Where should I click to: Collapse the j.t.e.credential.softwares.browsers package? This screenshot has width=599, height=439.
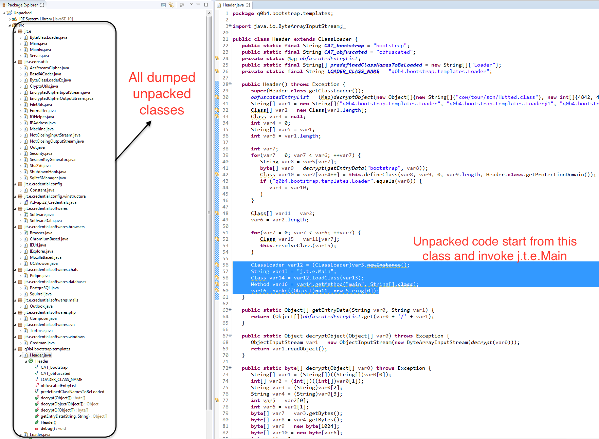[x=15, y=227]
